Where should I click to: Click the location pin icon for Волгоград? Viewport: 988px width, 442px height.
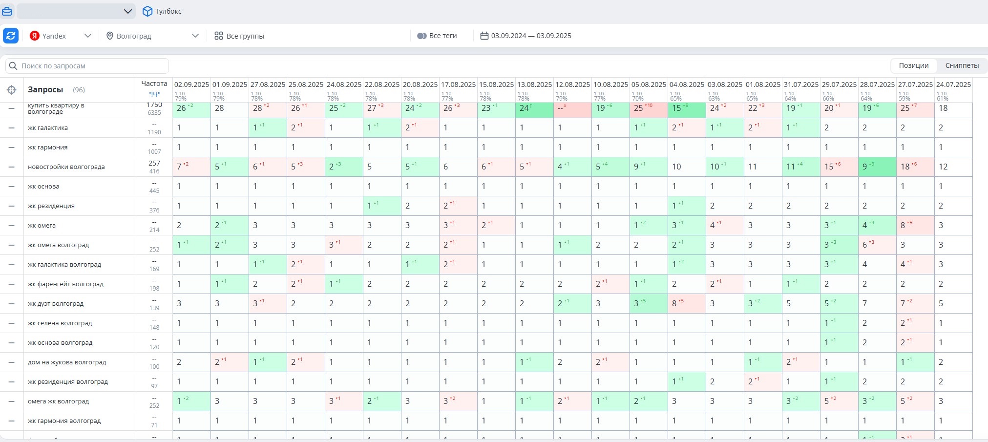click(110, 36)
